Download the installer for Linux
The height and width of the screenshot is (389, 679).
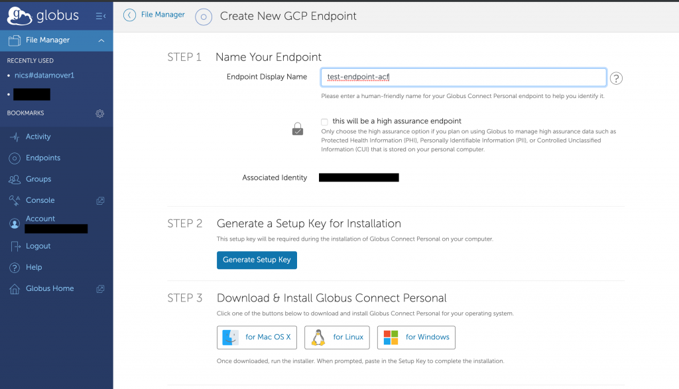337,337
